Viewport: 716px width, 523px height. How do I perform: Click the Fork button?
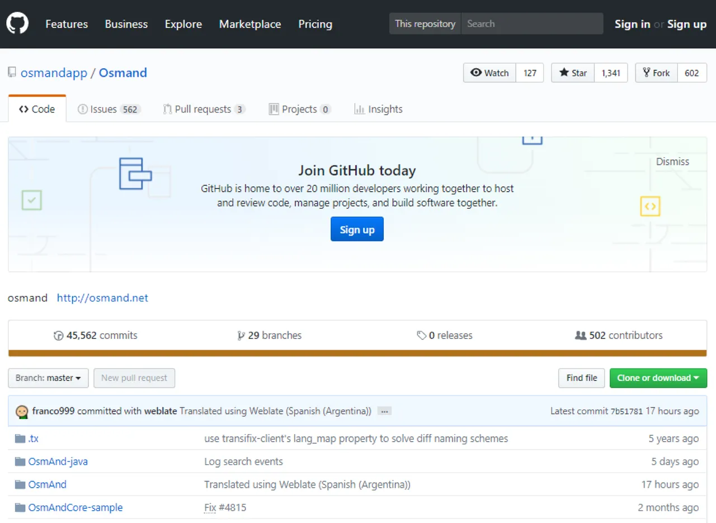(x=656, y=73)
